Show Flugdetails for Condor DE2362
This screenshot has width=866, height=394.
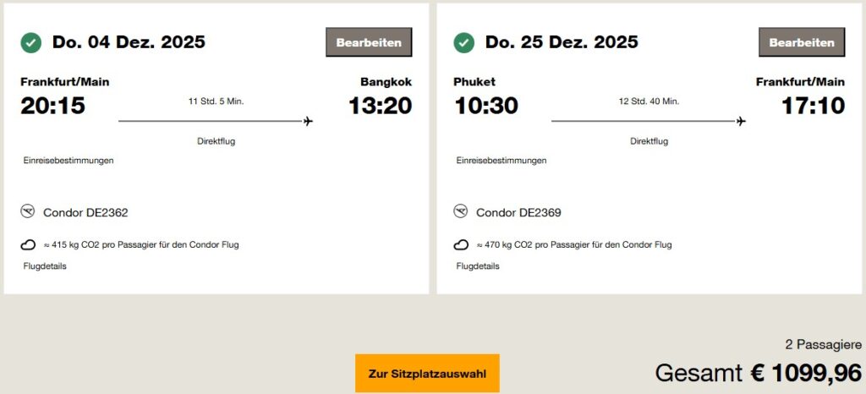(45, 266)
